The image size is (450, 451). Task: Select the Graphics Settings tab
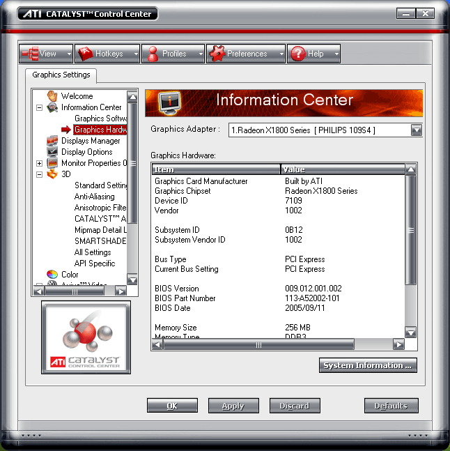coord(61,75)
